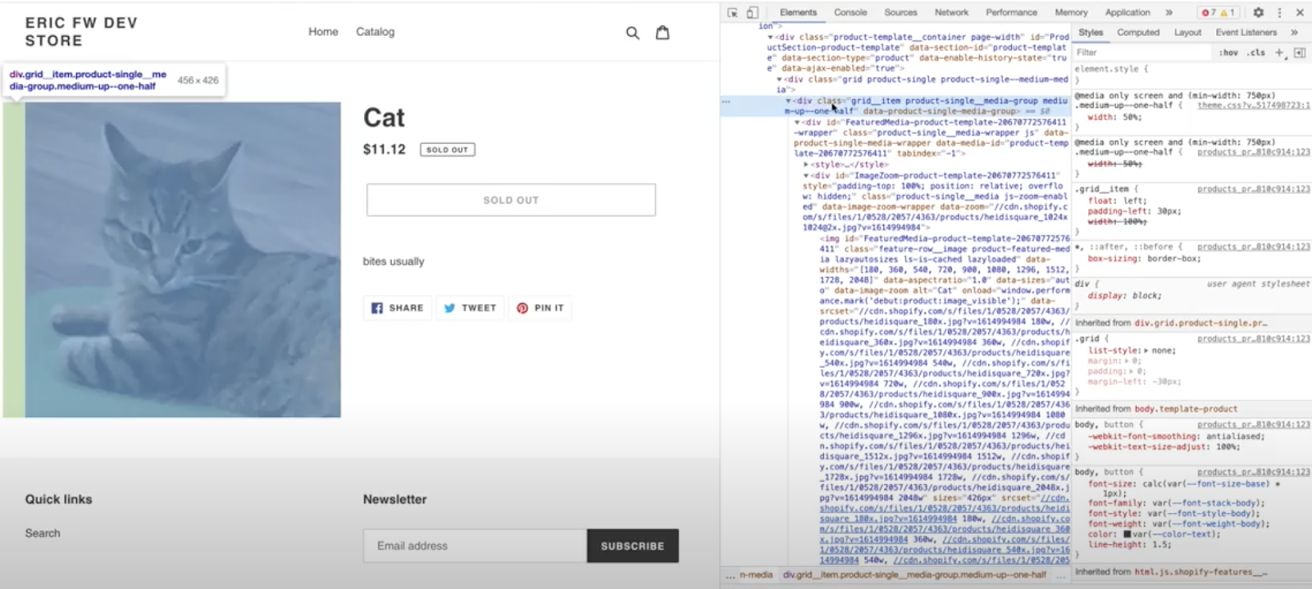Open source link beside .grid__item rule
This screenshot has width=1312, height=589.
coord(1253,189)
